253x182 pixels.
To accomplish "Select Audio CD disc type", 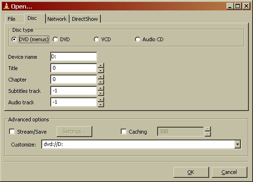I will pos(138,39).
